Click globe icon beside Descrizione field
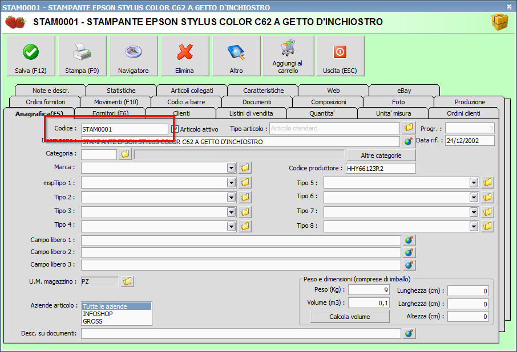The image size is (517, 352). [409, 141]
